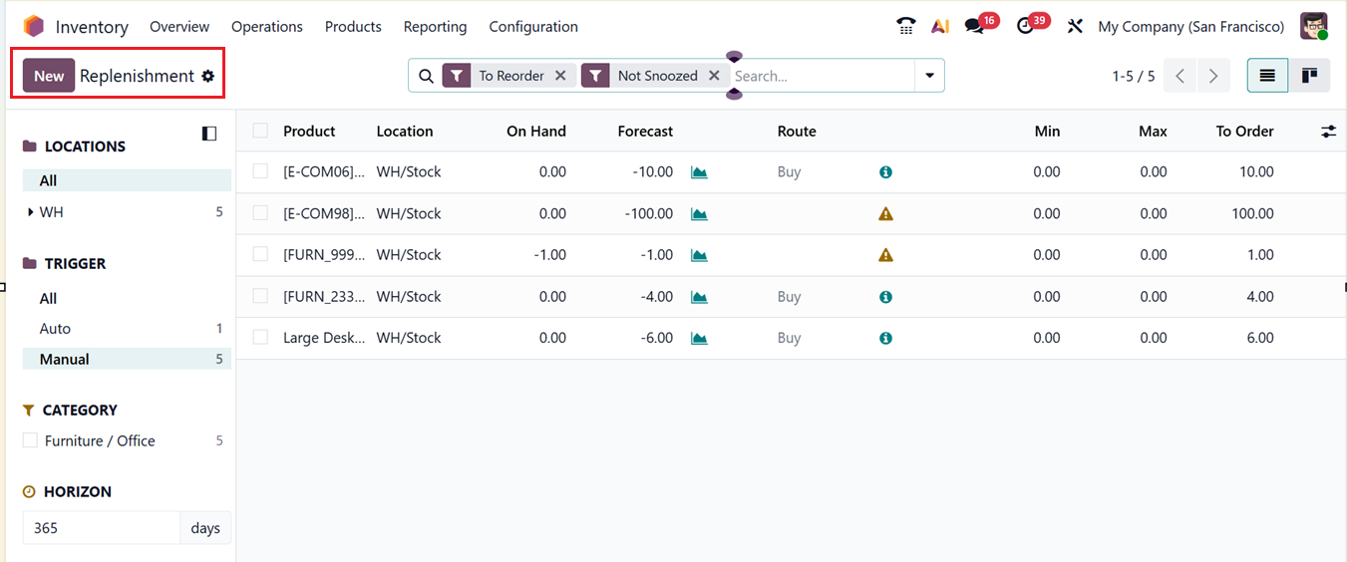Open the Configuration menu
Image resolution: width=1347 pixels, height=562 pixels.
(x=532, y=27)
